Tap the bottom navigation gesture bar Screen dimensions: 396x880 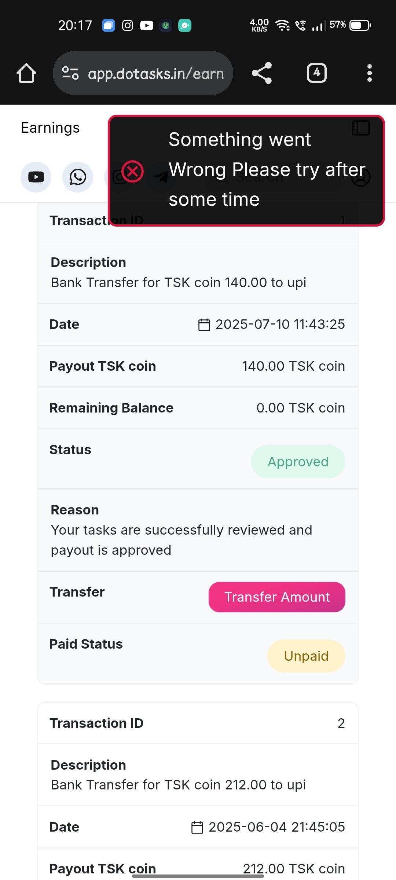click(x=198, y=876)
